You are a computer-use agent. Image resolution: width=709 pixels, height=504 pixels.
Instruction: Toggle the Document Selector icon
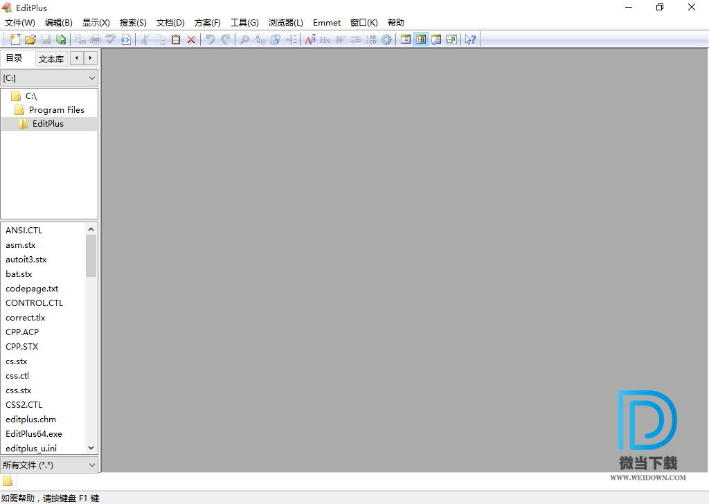[406, 39]
